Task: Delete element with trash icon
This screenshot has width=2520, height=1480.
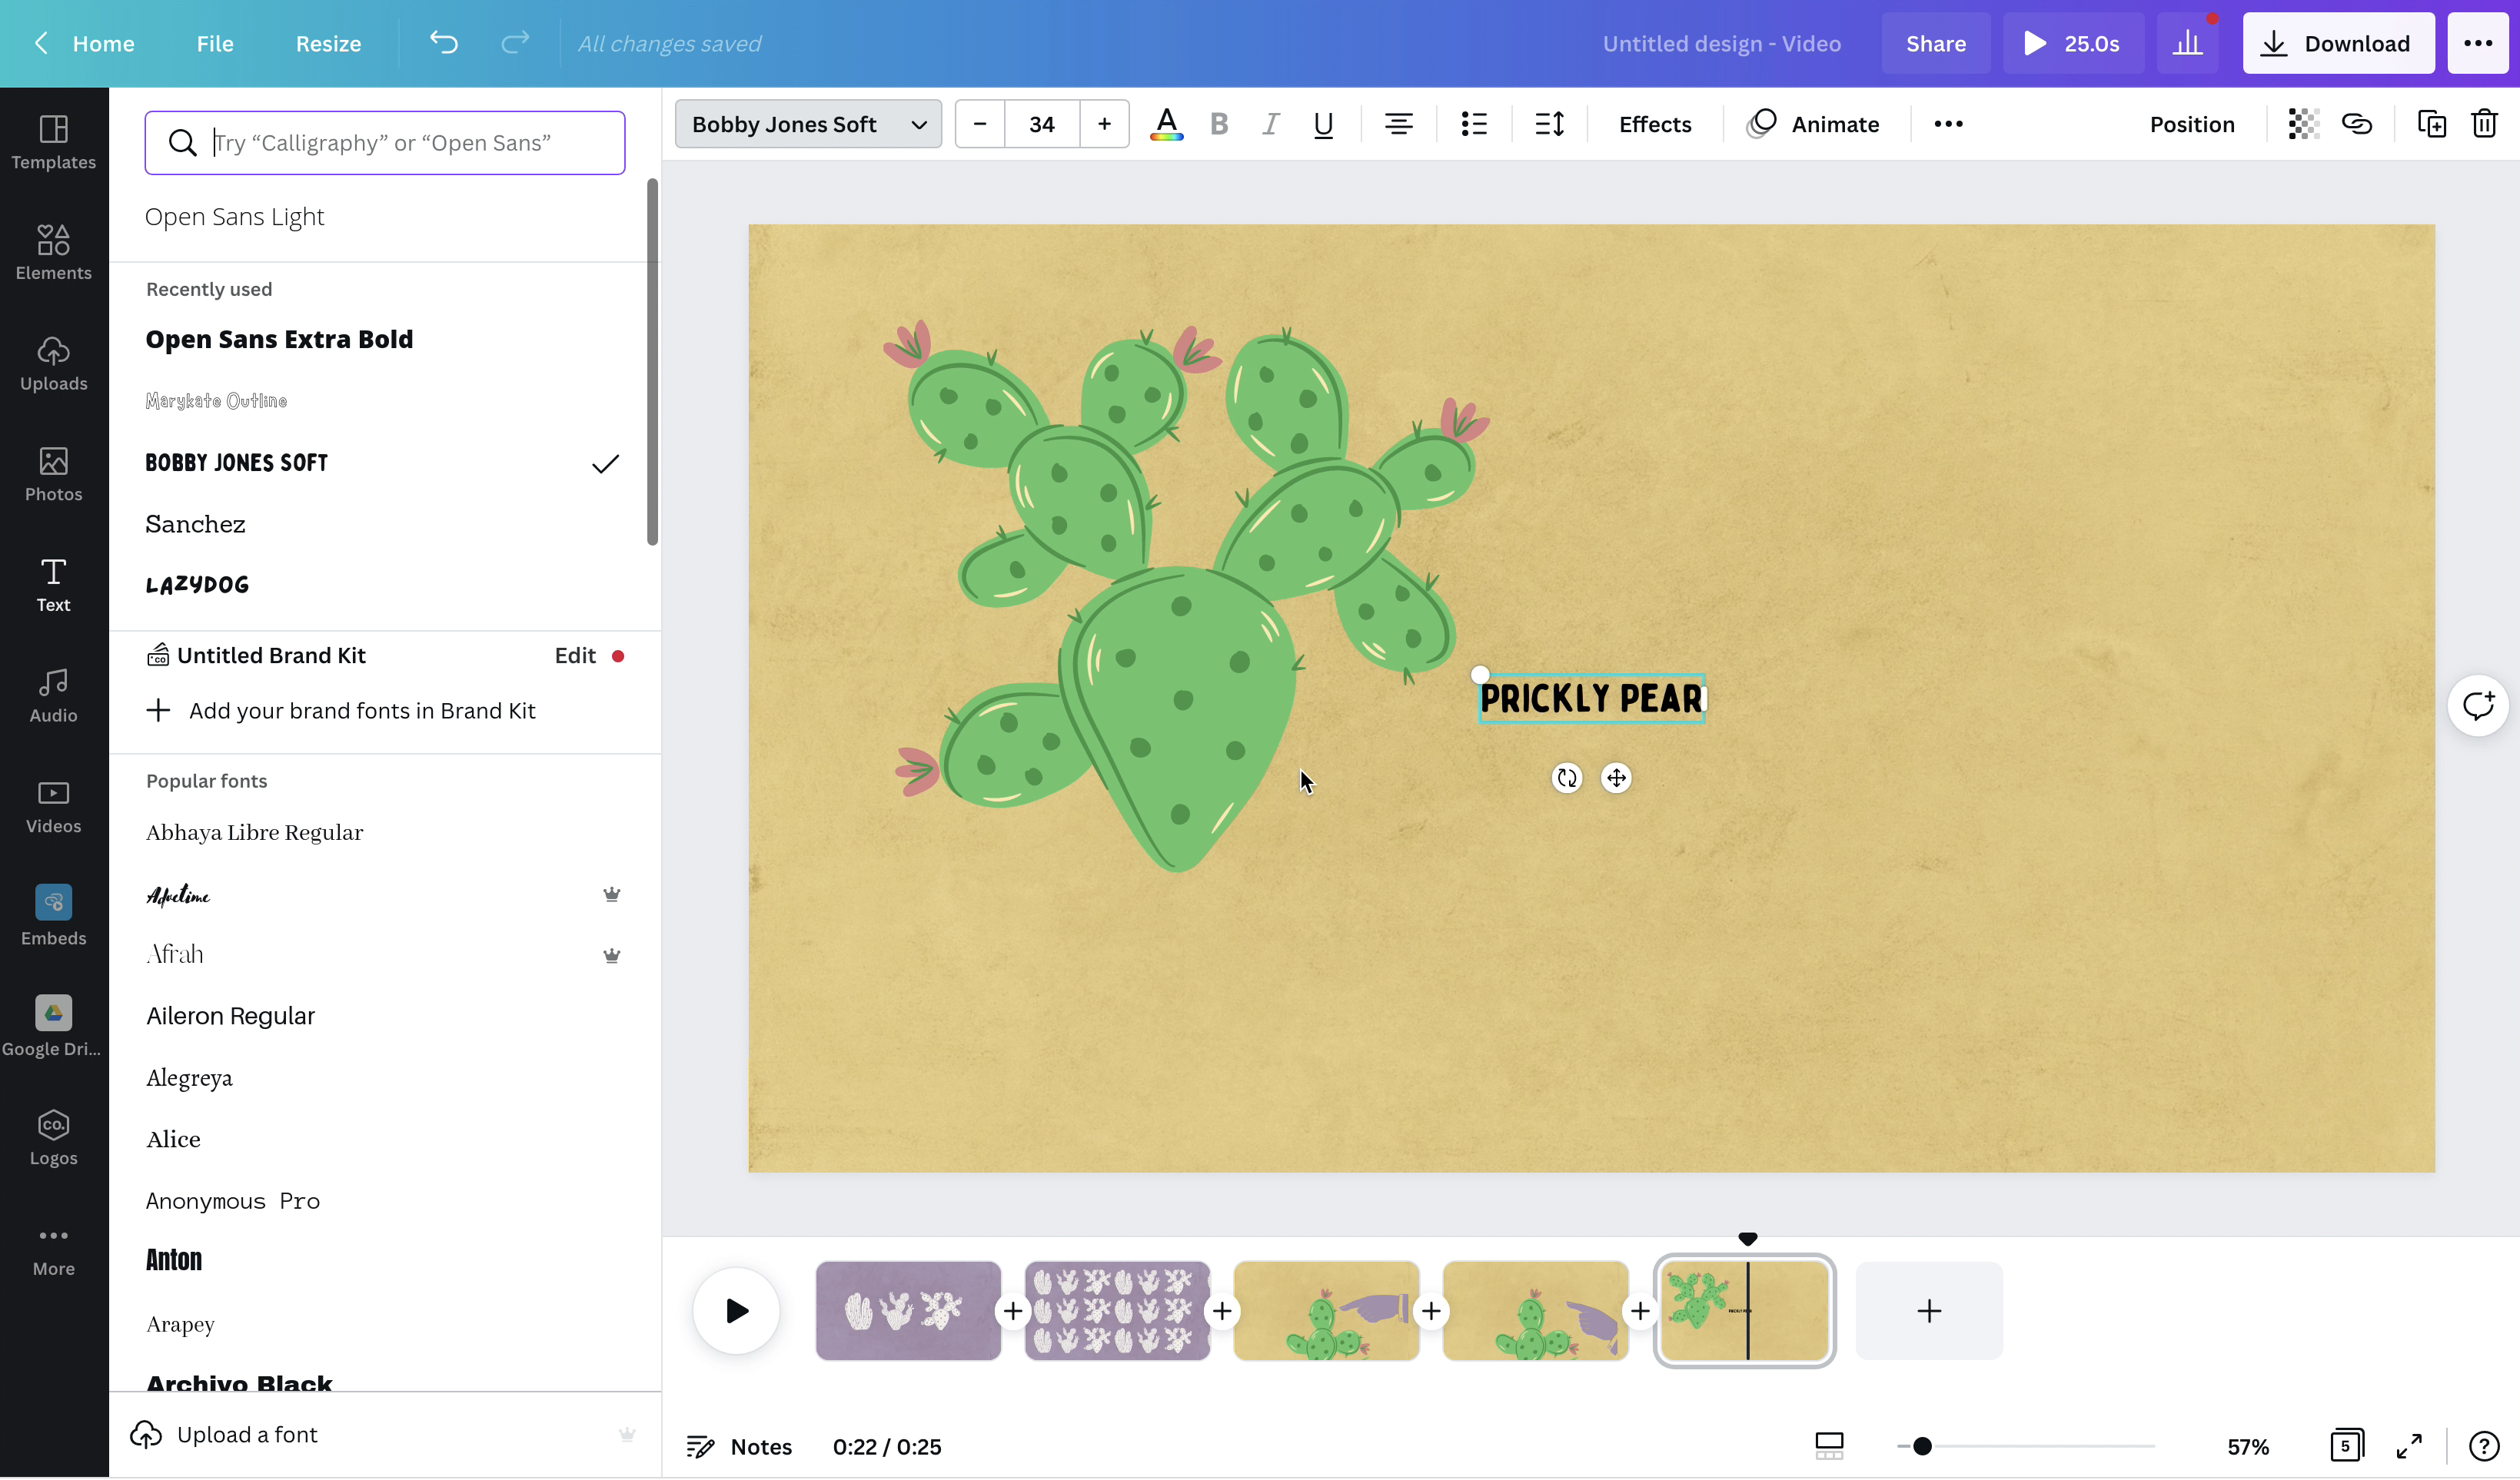Action: (2485, 124)
